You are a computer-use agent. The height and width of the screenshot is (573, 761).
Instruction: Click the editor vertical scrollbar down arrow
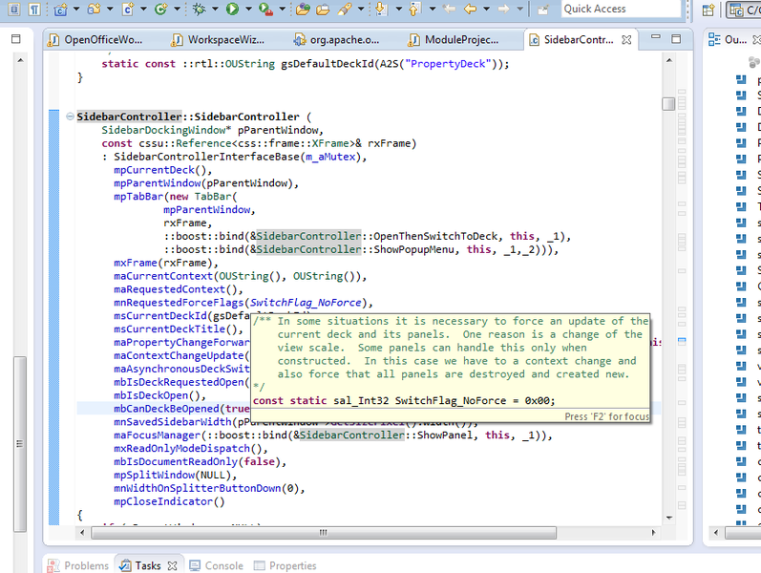click(669, 518)
